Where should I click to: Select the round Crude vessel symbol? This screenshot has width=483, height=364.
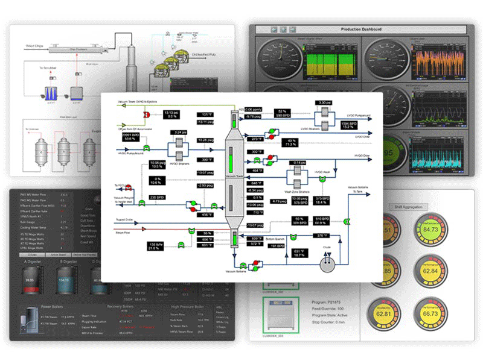point(327,265)
